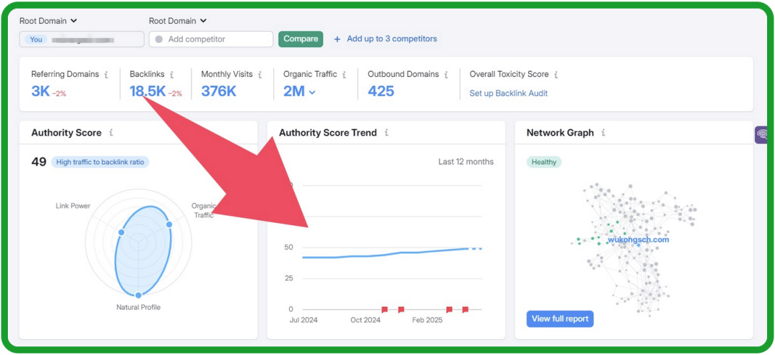
Task: Open the competitor Root Domain dropdown
Action: 177,21
